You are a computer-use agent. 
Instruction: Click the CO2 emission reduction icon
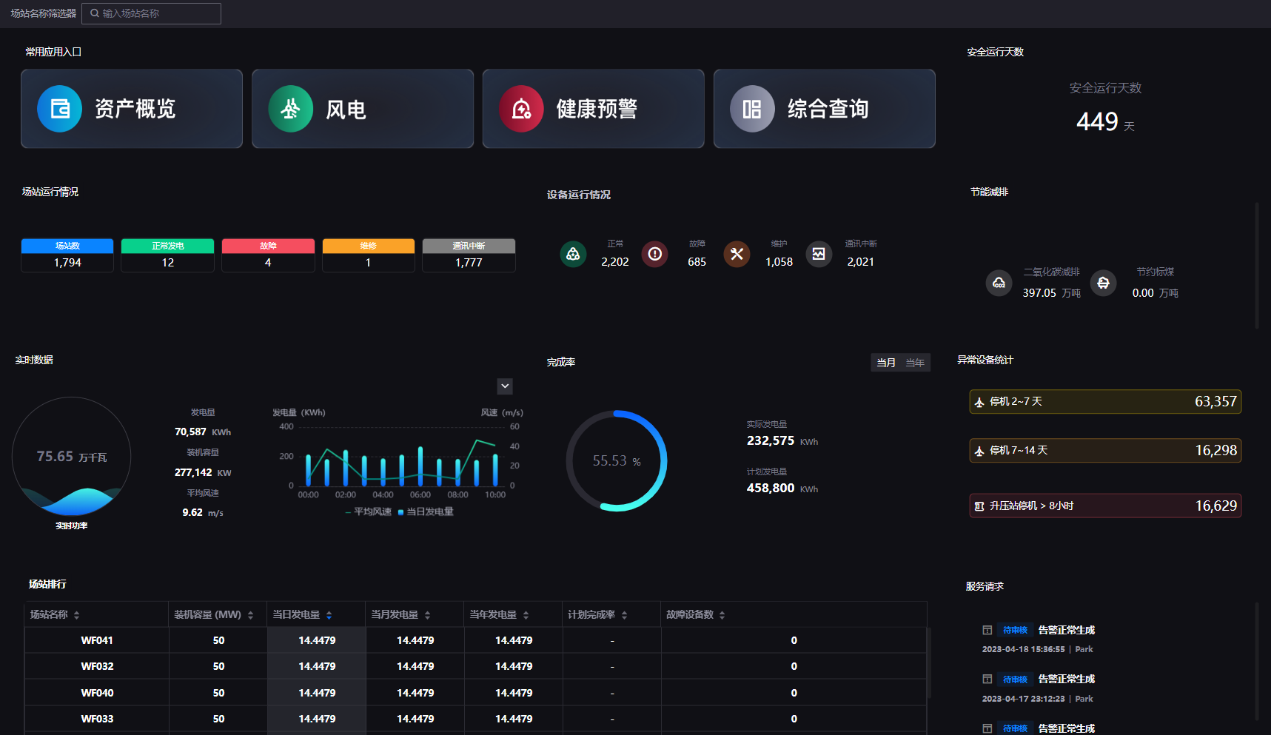(x=999, y=283)
